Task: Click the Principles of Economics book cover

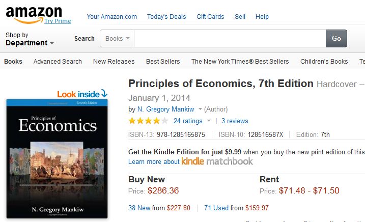Action: pyautogui.click(x=57, y=158)
